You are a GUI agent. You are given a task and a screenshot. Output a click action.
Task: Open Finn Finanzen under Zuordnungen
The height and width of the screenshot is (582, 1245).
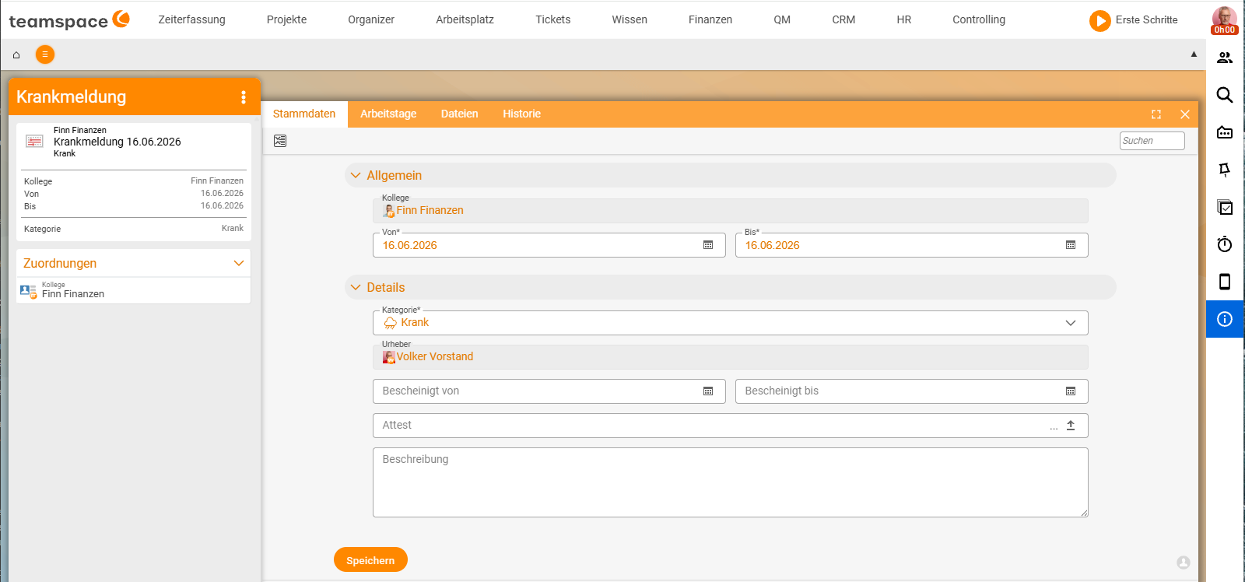(73, 294)
